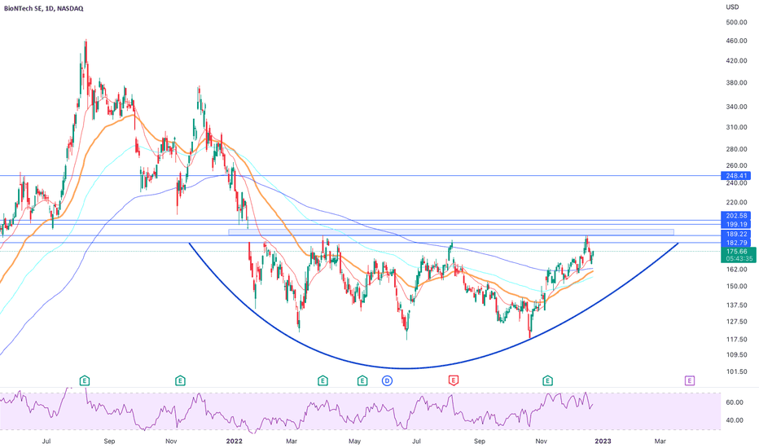Open the blue dividend D marker
This screenshot has height=448, width=759.
click(x=387, y=380)
